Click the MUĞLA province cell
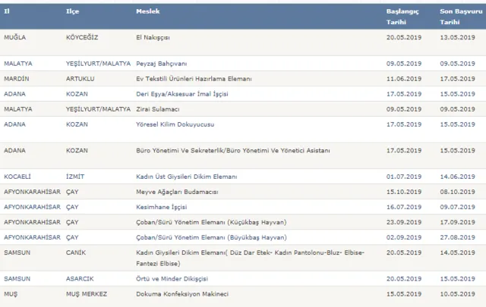 [15, 36]
